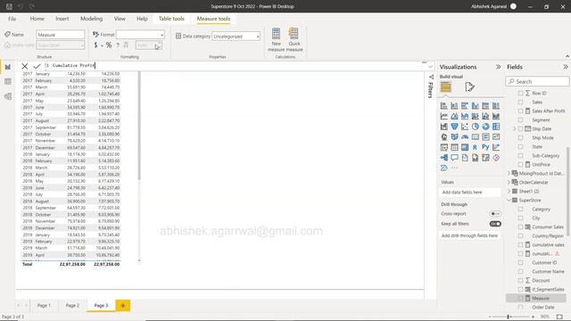This screenshot has height=321, width=571.
Task: Choose the decomposition tree visual
Action: pyautogui.click(x=444, y=158)
